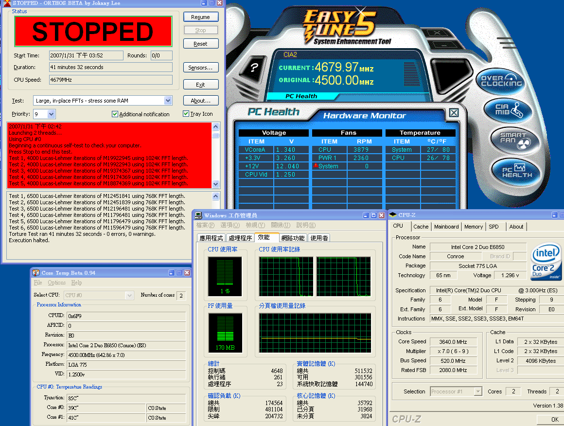This screenshot has height=426, width=564.
Task: Click the EasyTune5 help question mark button
Action: (255, 68)
